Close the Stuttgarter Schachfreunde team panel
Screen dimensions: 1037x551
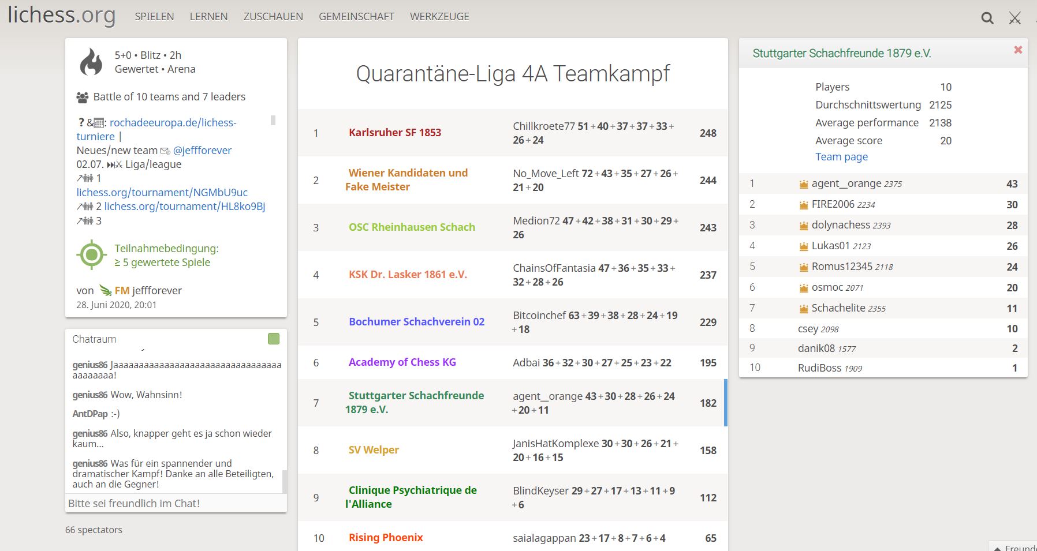pos(1018,50)
